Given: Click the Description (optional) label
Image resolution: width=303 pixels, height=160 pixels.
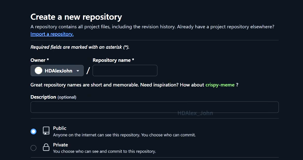Looking at the screenshot, I should point(53,97).
